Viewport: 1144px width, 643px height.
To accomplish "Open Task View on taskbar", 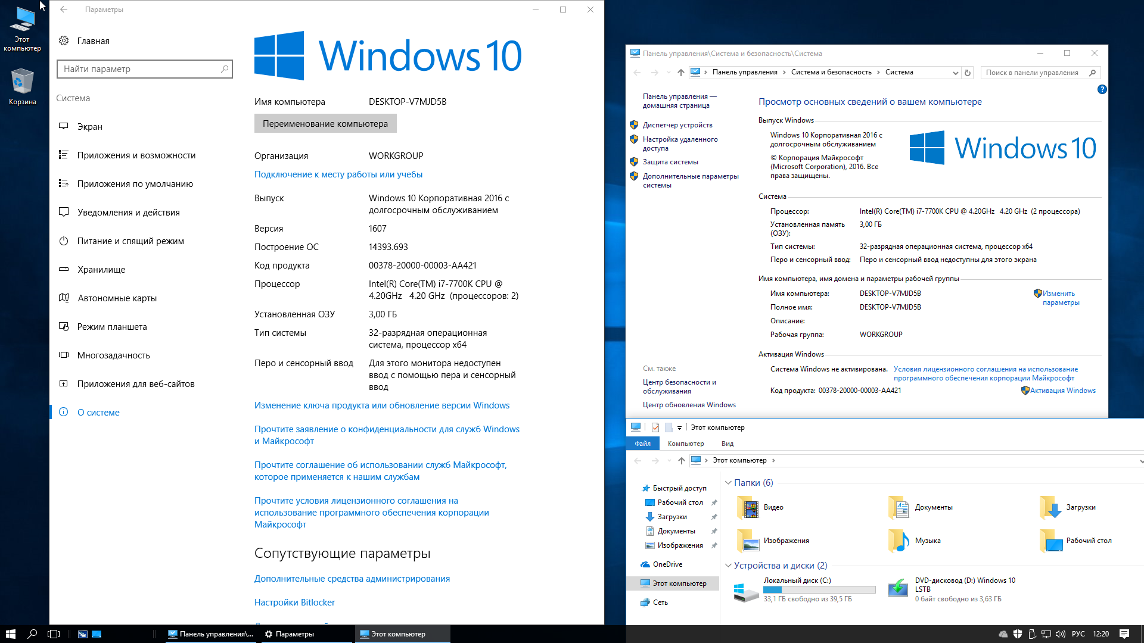I will point(54,634).
